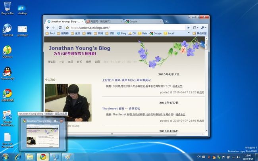258x161 pixels.
Task: Open the Data bookmark
Action: click(x=142, y=33)
